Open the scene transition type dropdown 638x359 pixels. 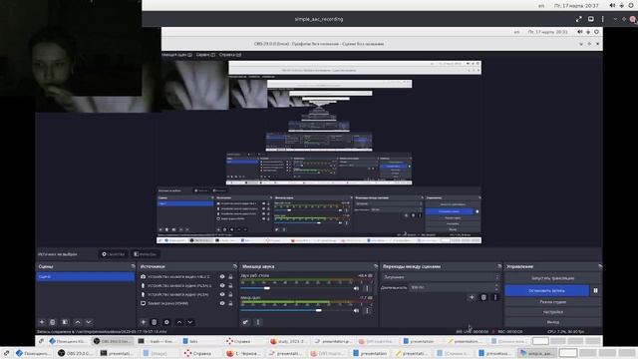(x=441, y=277)
